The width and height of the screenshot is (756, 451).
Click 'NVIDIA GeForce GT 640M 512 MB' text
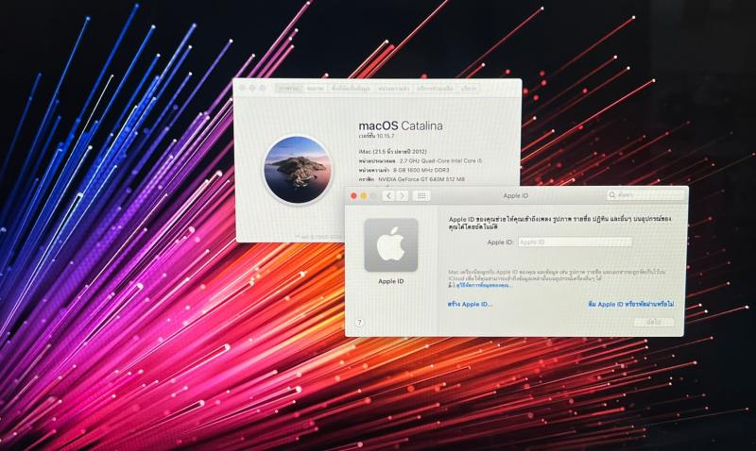point(421,179)
